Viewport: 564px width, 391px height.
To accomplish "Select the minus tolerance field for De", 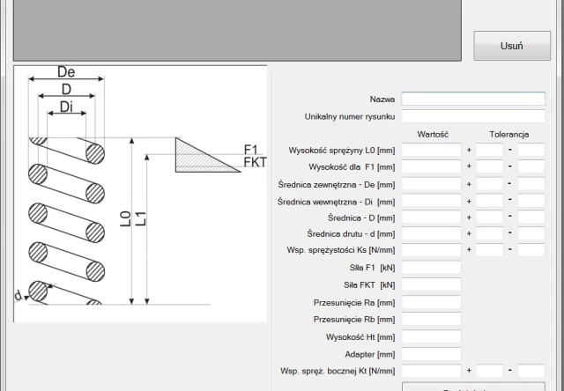I will 531,183.
